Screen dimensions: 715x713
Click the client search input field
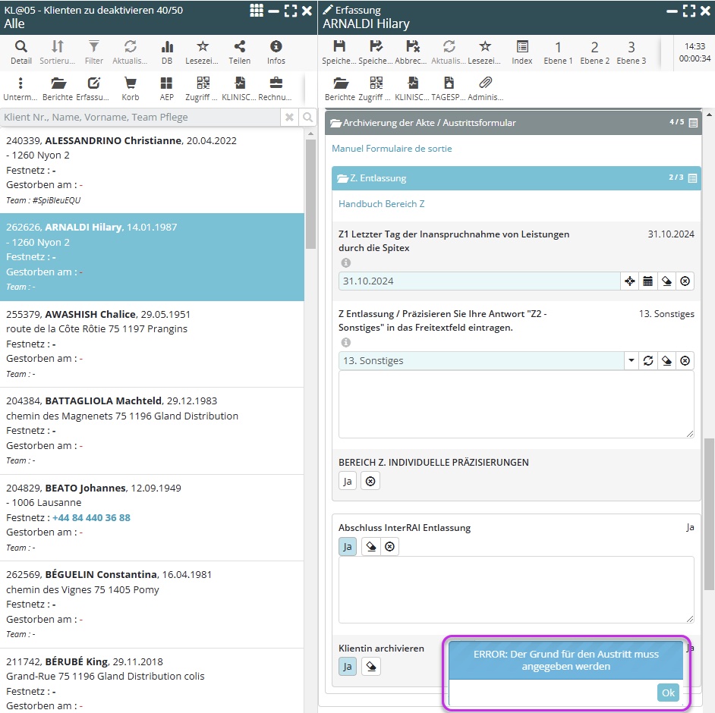(140, 118)
